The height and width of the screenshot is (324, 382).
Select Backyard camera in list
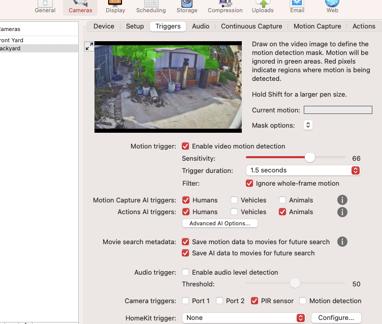click(39, 48)
